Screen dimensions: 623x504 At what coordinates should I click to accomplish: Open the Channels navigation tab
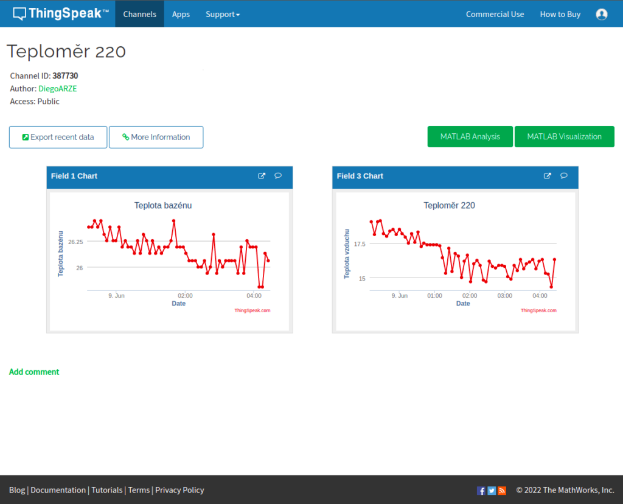(x=139, y=14)
